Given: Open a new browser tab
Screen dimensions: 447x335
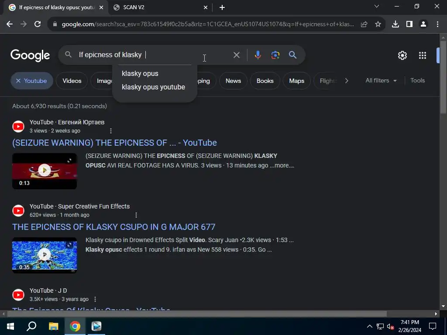Looking at the screenshot, I should click(222, 8).
